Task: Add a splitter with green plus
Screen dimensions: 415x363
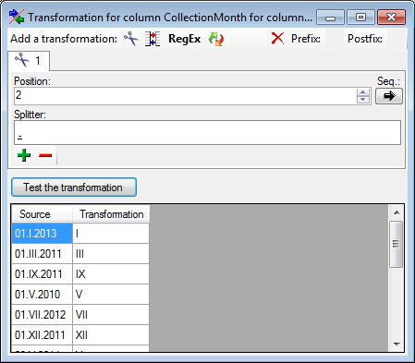Action: 24,155
